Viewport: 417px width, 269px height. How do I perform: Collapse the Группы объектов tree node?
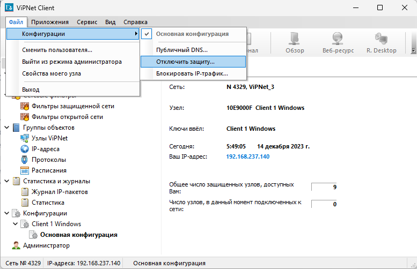click(6, 128)
